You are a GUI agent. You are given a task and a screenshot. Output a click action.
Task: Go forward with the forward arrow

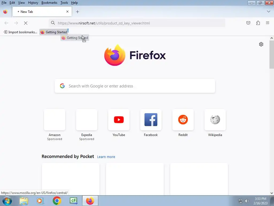(16, 23)
